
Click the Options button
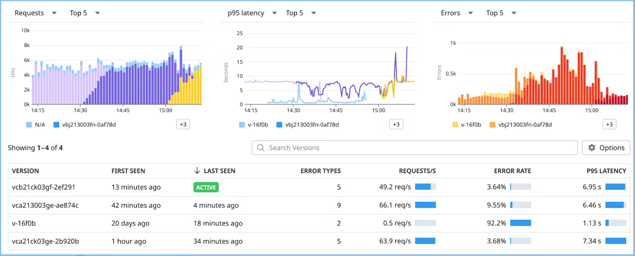coord(606,148)
